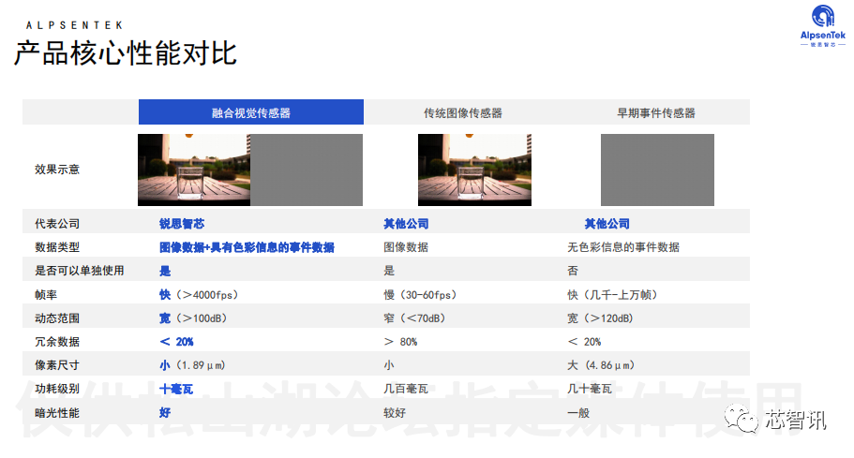Viewport: 854px width, 458px height.
Task: Click the ALPSENTEK text above the title
Action: (x=75, y=25)
